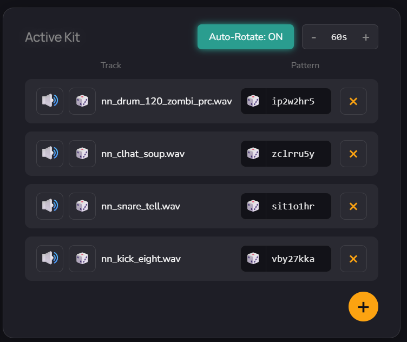Randomize pattern sit1o1hr with dice
407x342 pixels.
tap(253, 206)
